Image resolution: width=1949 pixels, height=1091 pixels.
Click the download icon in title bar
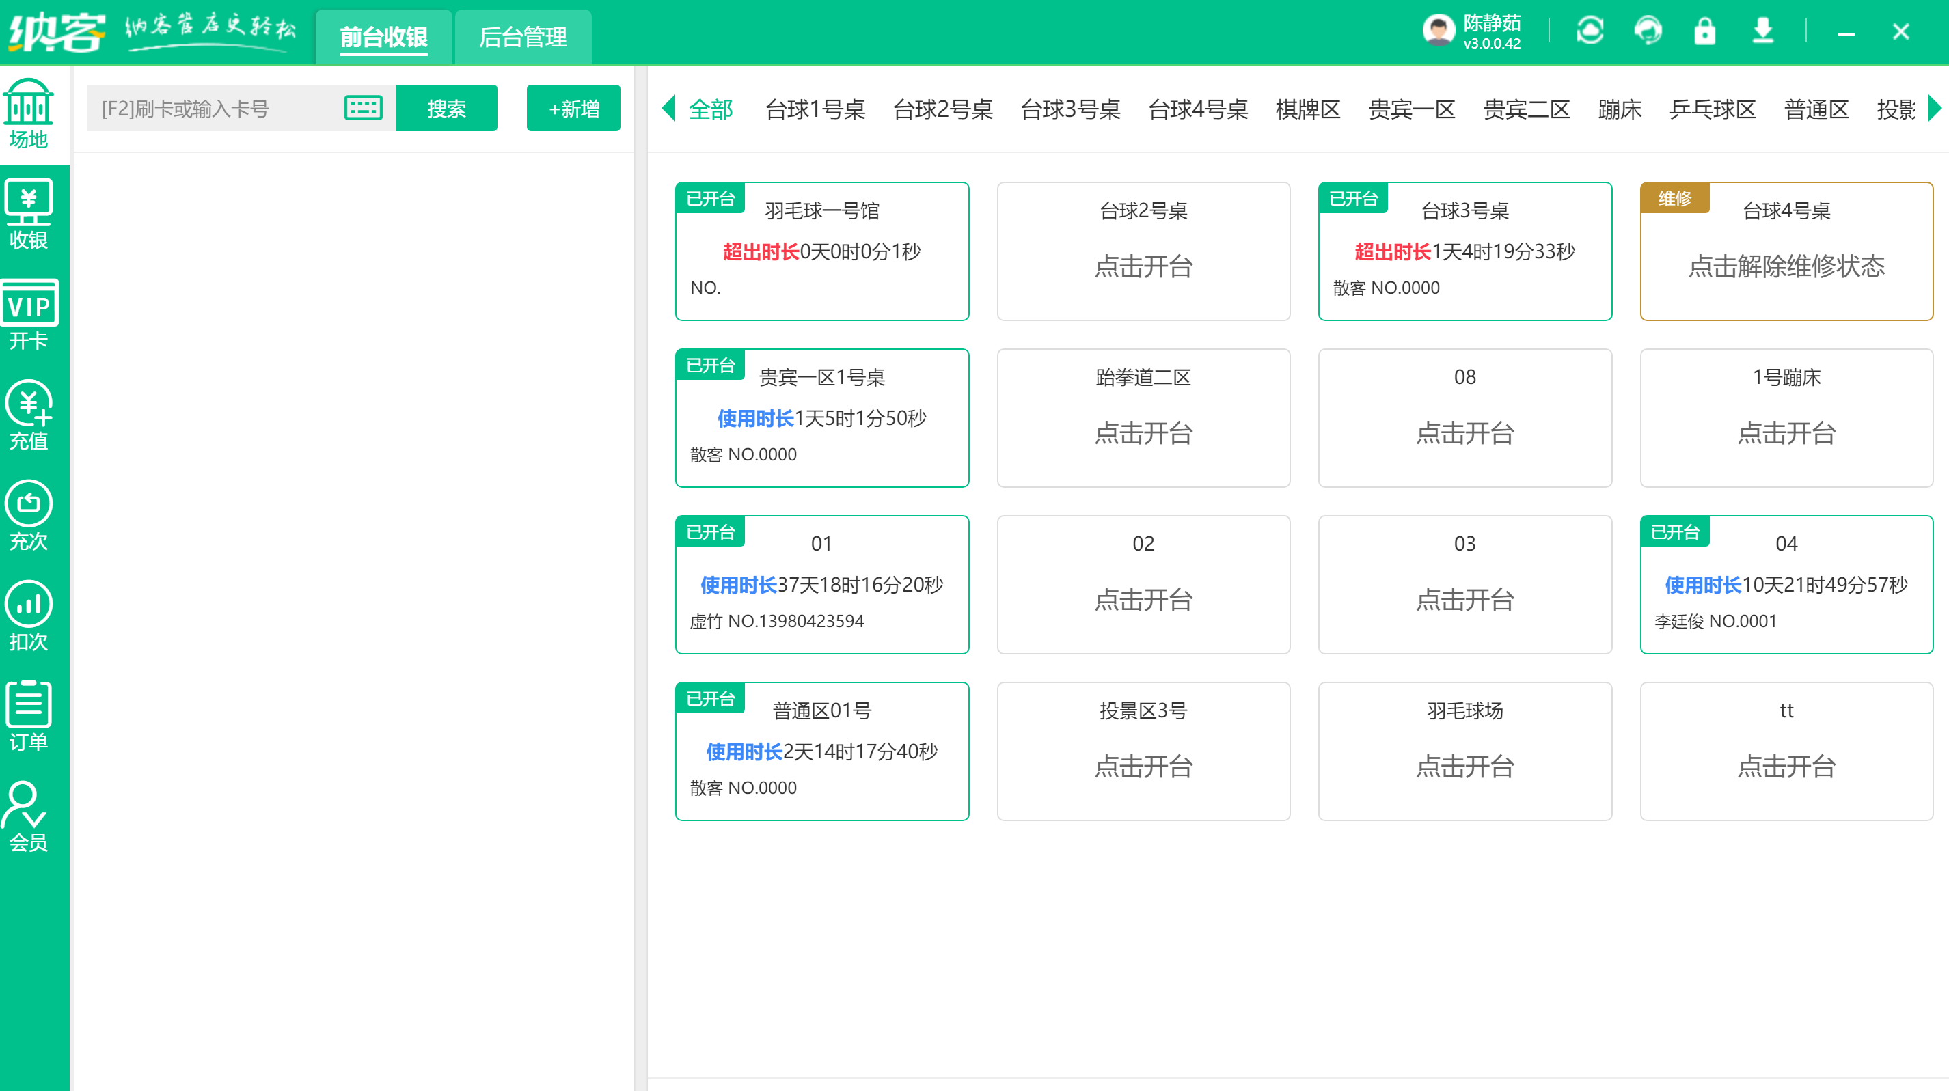[x=1763, y=30]
